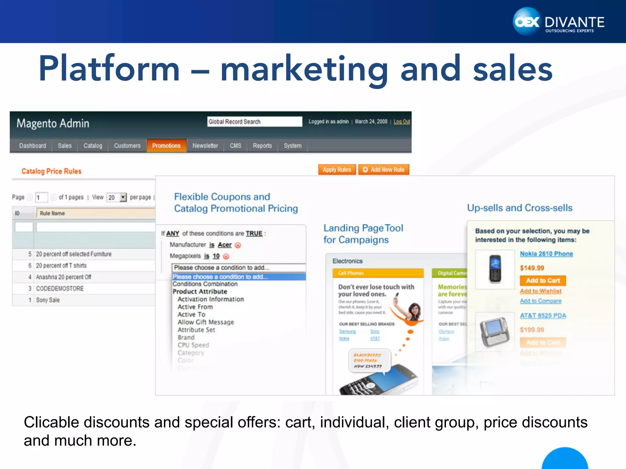The width and height of the screenshot is (626, 469).
Task: Click the Apply Rules button
Action: click(x=337, y=170)
